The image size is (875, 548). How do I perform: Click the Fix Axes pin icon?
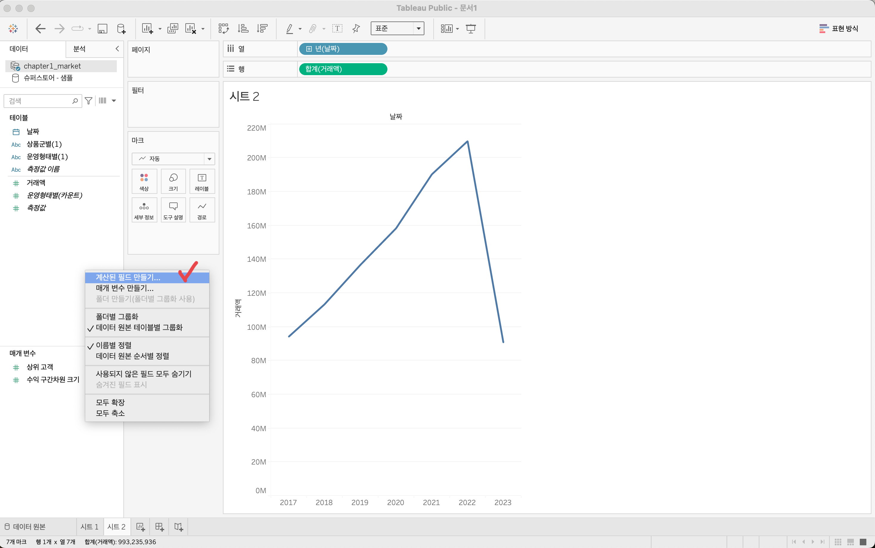[x=356, y=28]
